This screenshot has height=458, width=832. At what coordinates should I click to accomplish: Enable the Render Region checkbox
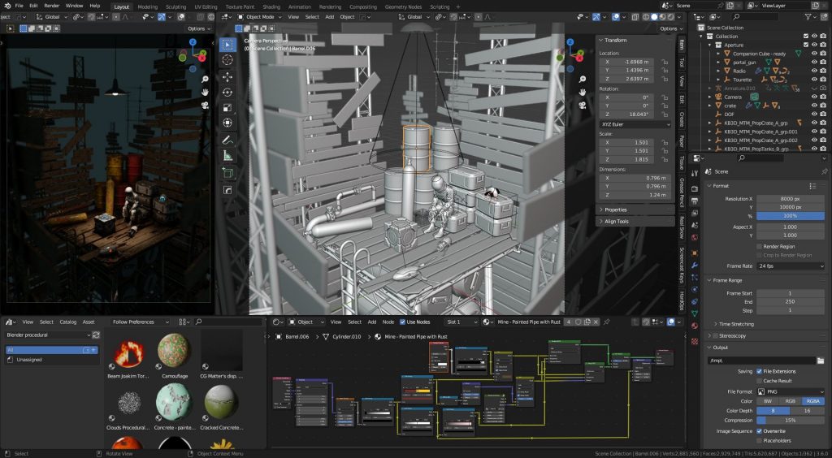(x=760, y=247)
